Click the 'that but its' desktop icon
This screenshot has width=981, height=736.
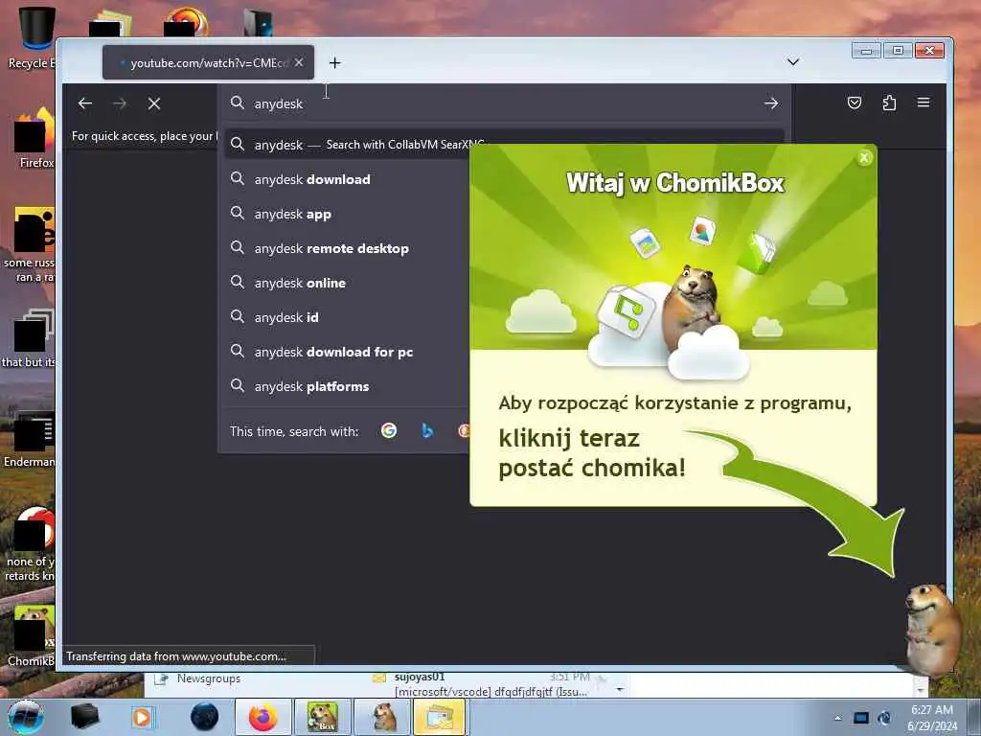pyautogui.click(x=29, y=340)
